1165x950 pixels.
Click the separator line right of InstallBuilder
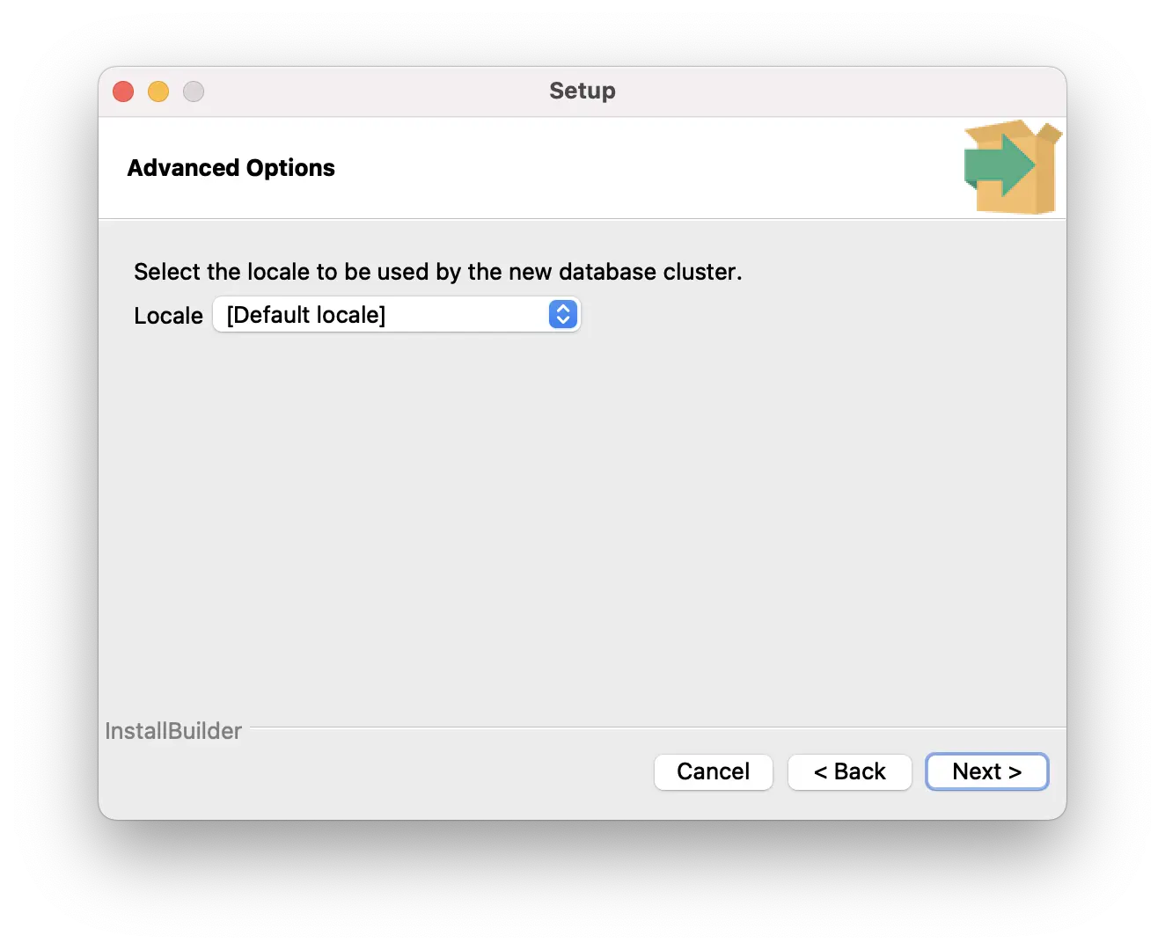(x=651, y=727)
